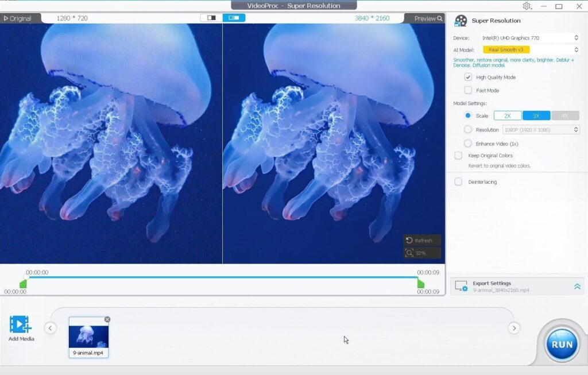The image size is (588, 375).
Task: Click Add Media icon
Action: point(21,324)
